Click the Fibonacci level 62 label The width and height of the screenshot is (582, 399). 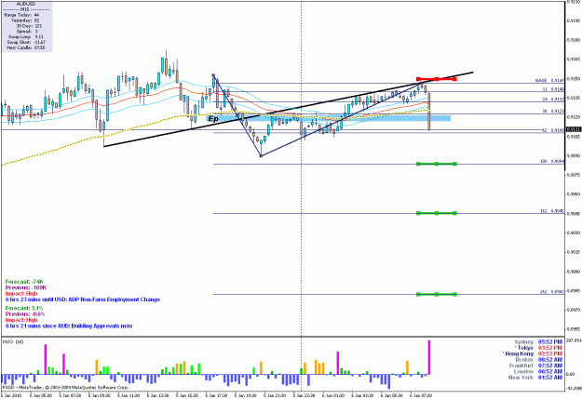click(553, 130)
